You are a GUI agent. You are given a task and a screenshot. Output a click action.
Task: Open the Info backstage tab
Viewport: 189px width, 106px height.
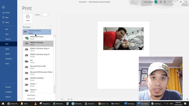tap(9, 29)
